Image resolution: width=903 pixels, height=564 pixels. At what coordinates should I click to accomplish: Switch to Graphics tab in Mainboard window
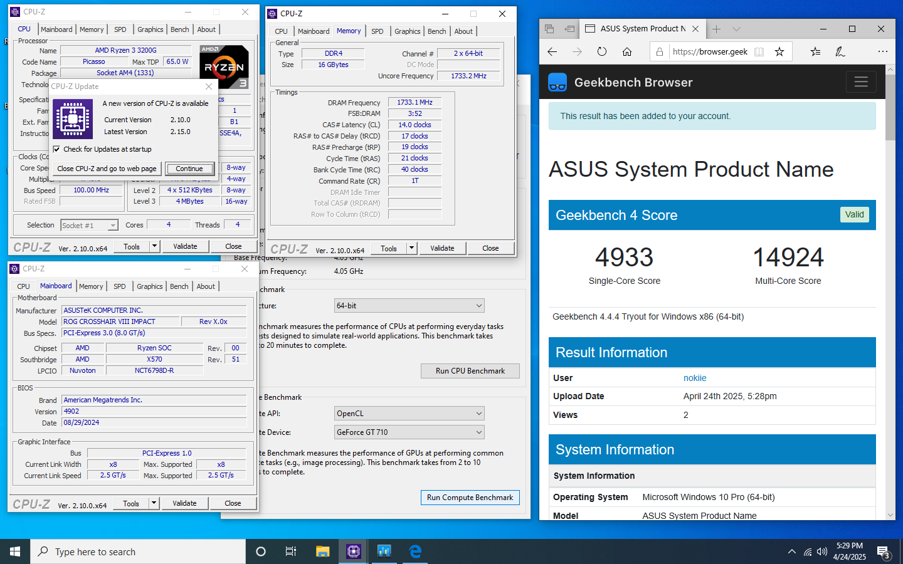(x=150, y=286)
